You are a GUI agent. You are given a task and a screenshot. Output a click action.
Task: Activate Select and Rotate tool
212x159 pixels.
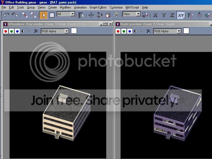click(100, 15)
